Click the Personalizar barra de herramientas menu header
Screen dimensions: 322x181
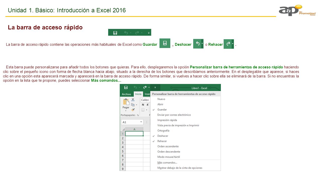(x=185, y=94)
